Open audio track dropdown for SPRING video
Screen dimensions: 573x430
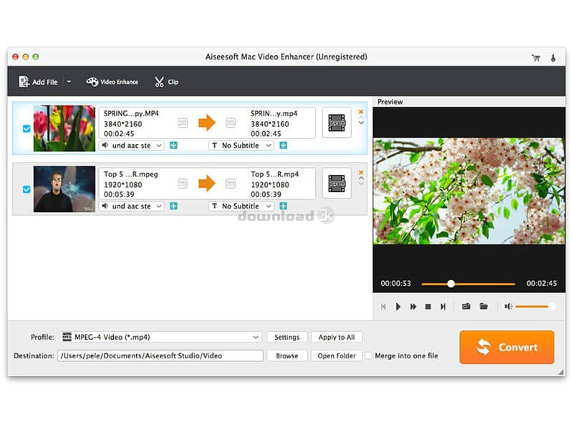[x=132, y=145]
